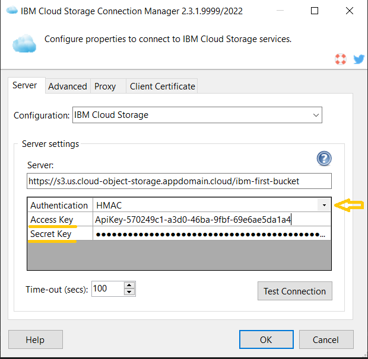Click the small cloud icon in title bar
368x359 pixels.
point(11,11)
